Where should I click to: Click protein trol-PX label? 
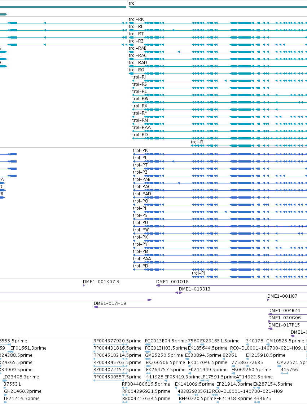click(x=140, y=237)
